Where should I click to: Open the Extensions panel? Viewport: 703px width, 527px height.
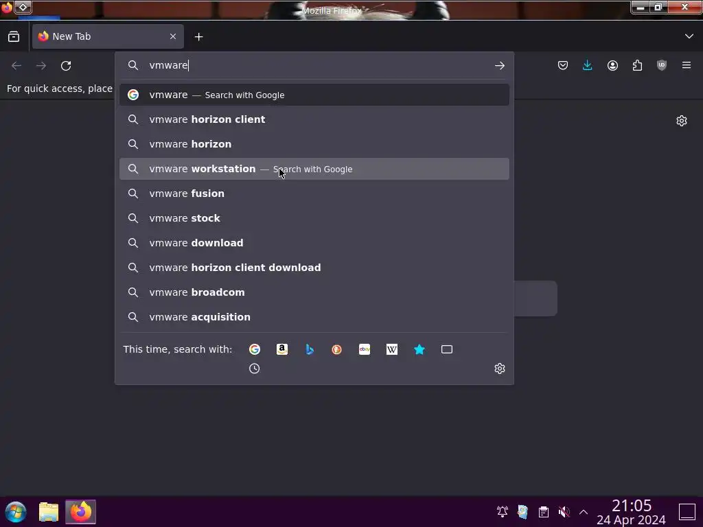tap(637, 65)
